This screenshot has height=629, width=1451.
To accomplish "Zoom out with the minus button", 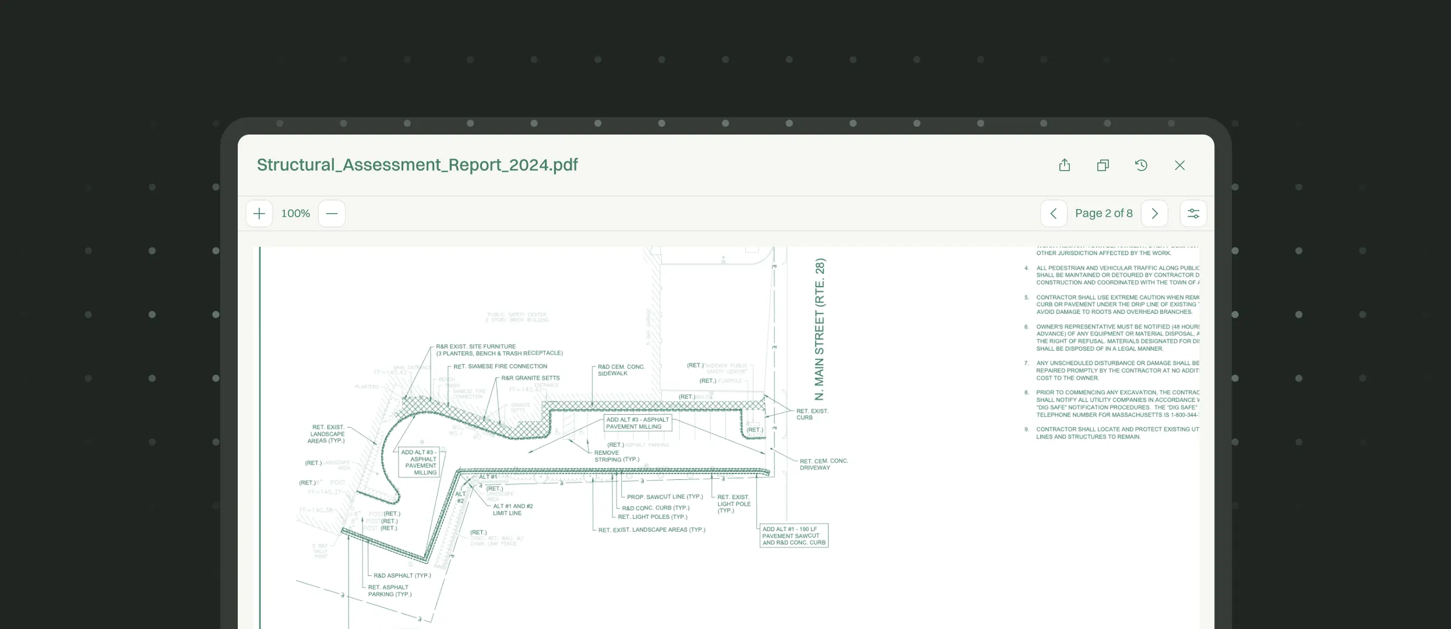I will tap(332, 214).
